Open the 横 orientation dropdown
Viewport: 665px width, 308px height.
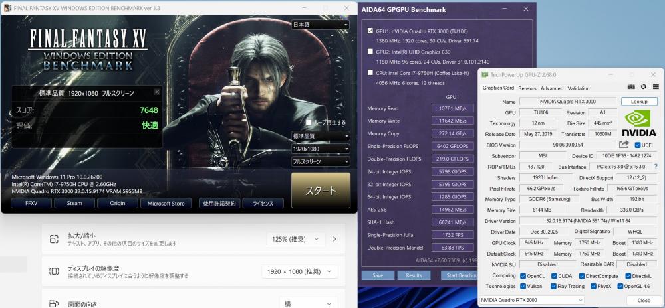pyautogui.click(x=309, y=303)
